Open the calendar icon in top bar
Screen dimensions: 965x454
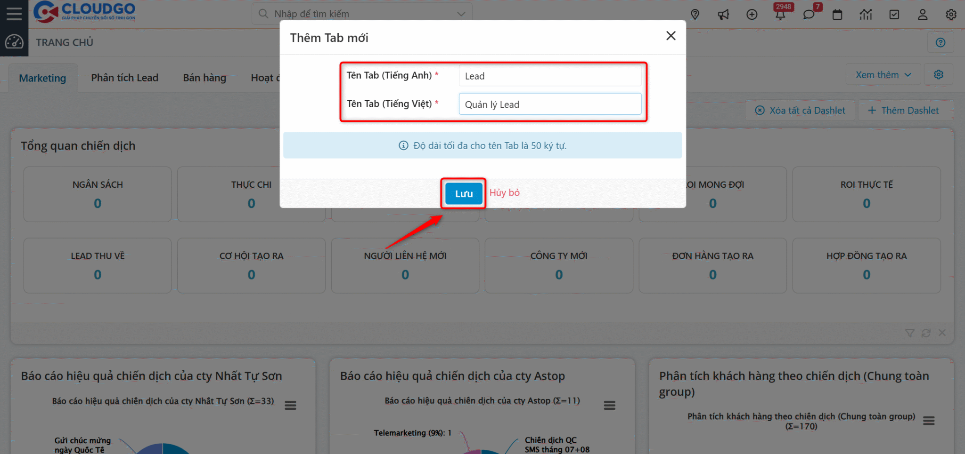[x=837, y=15]
